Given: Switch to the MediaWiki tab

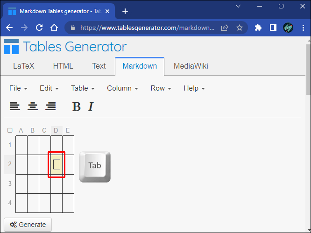Looking at the screenshot, I should coord(191,66).
